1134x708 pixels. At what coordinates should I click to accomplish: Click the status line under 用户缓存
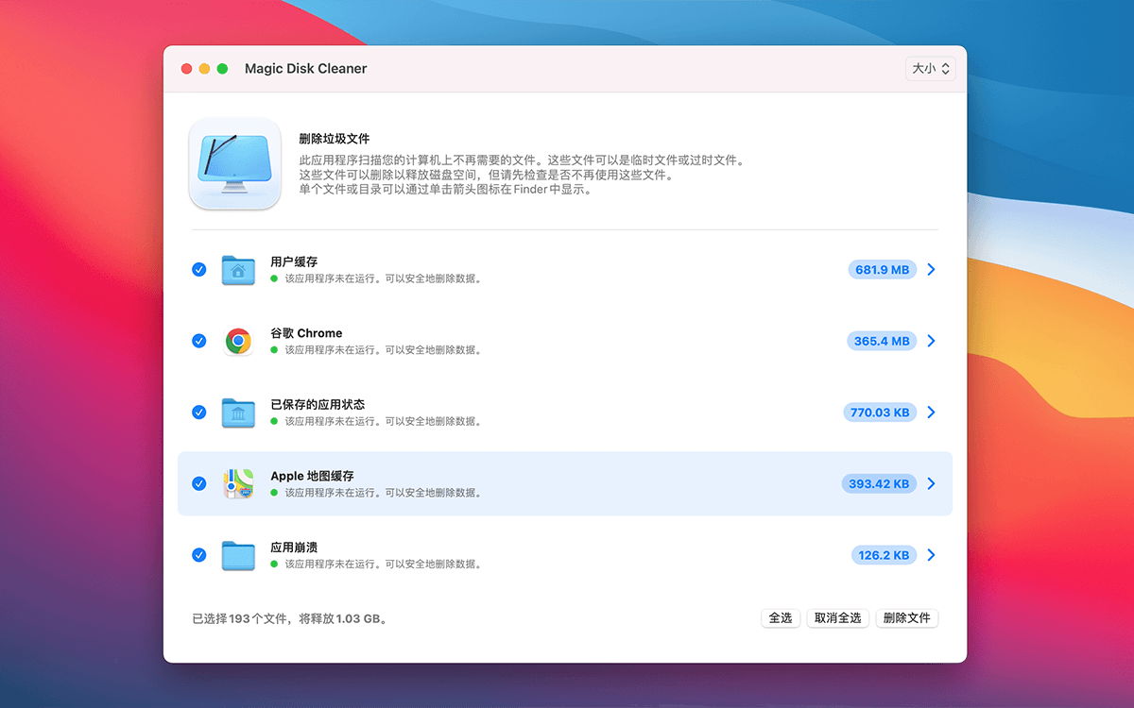[383, 279]
